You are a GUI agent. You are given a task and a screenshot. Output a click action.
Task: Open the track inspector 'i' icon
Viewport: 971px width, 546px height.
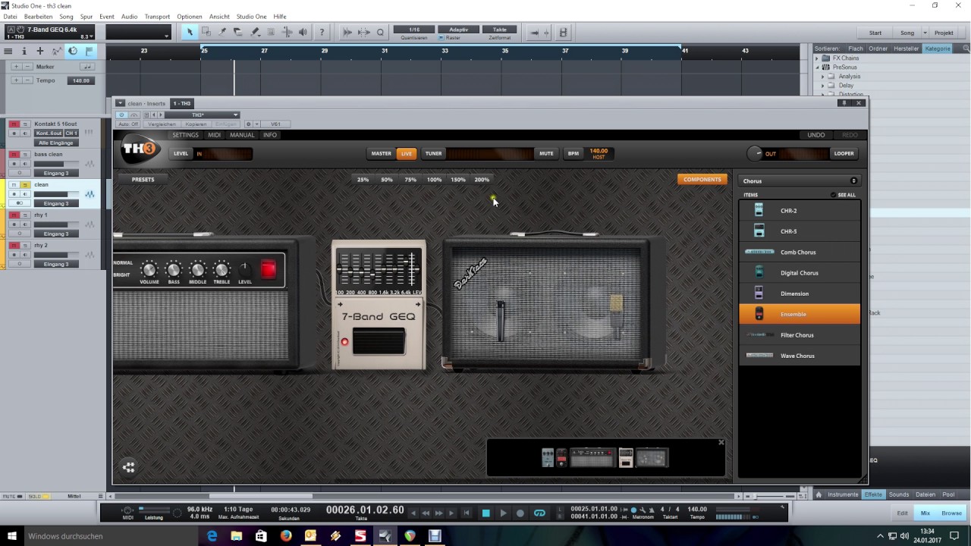(x=24, y=51)
